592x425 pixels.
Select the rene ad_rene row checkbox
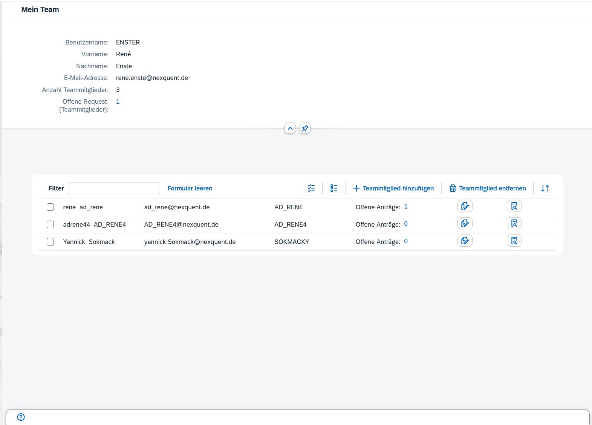point(50,207)
